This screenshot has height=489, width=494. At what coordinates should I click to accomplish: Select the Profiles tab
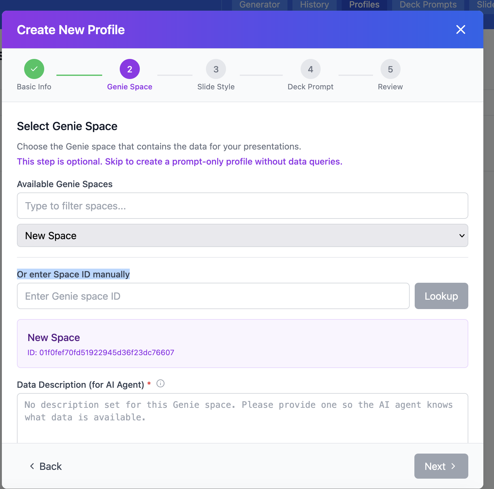point(364,5)
